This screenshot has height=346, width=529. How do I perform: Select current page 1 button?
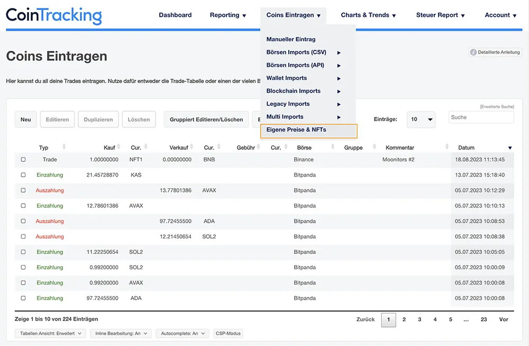(x=388, y=320)
